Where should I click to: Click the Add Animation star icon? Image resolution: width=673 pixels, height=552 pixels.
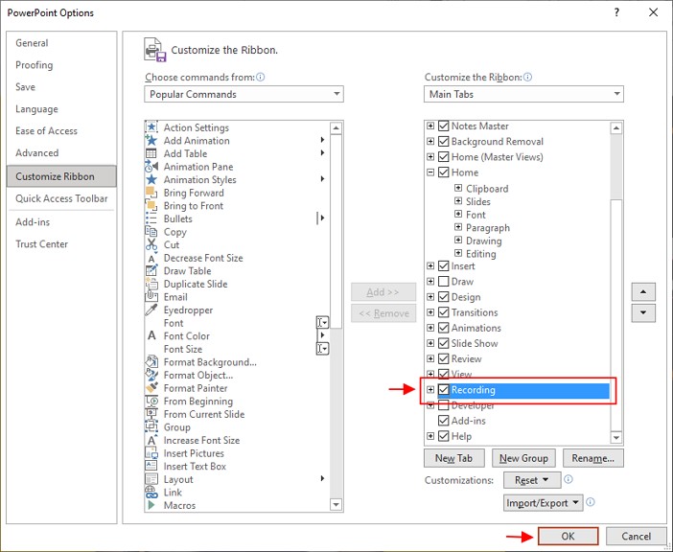point(151,140)
